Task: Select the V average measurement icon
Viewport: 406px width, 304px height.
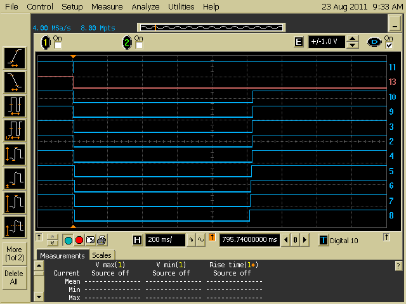Action: pyautogui.click(x=15, y=227)
